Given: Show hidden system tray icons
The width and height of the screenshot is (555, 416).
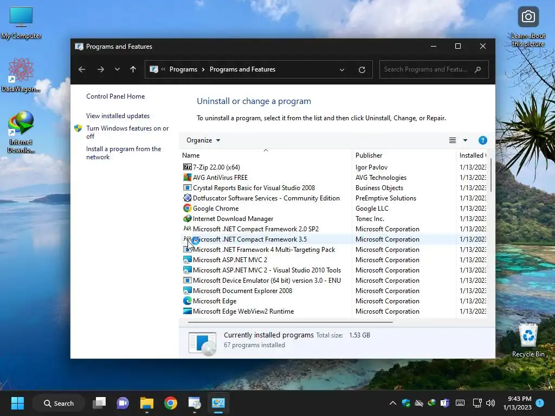Looking at the screenshot, I should point(392,403).
